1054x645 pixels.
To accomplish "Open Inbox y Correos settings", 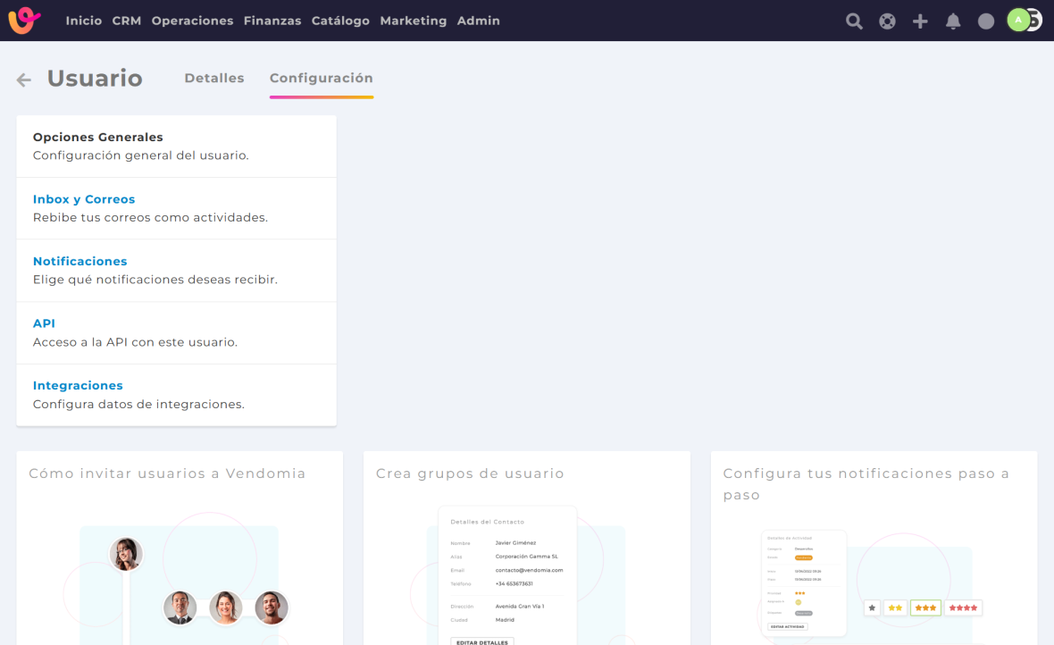I will pos(84,199).
